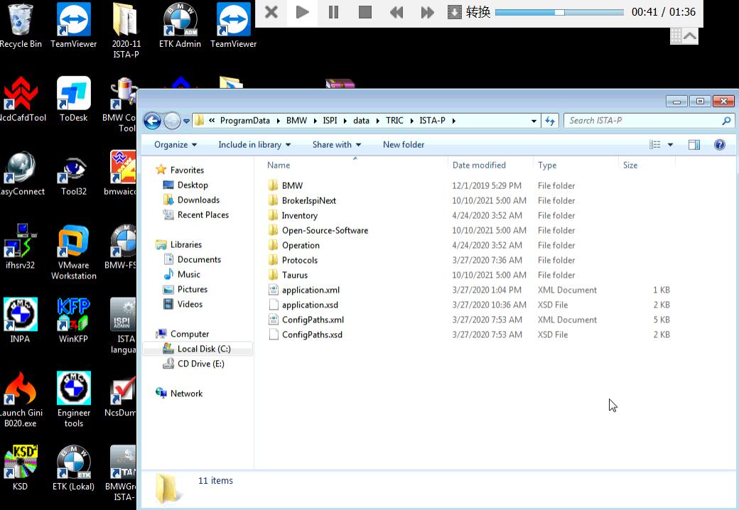Open the 2020-11 ISTA-P folder icon
739x510 pixels.
point(126,31)
